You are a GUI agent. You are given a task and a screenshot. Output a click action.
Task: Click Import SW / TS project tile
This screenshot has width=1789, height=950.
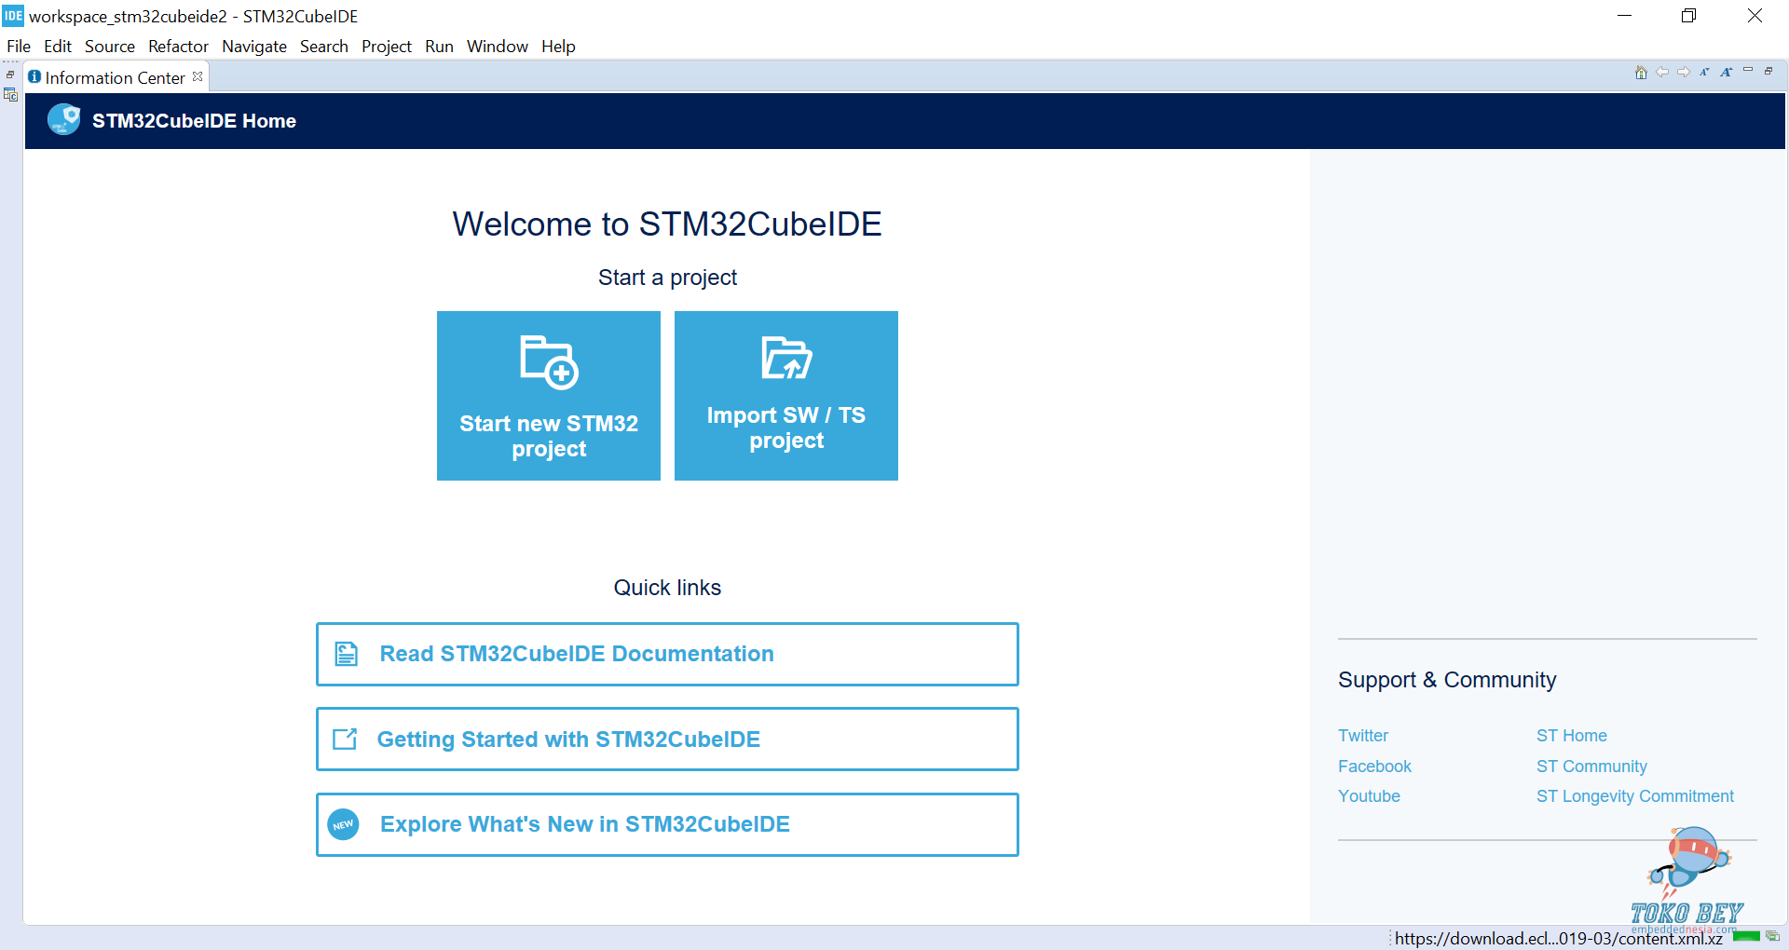(x=786, y=396)
